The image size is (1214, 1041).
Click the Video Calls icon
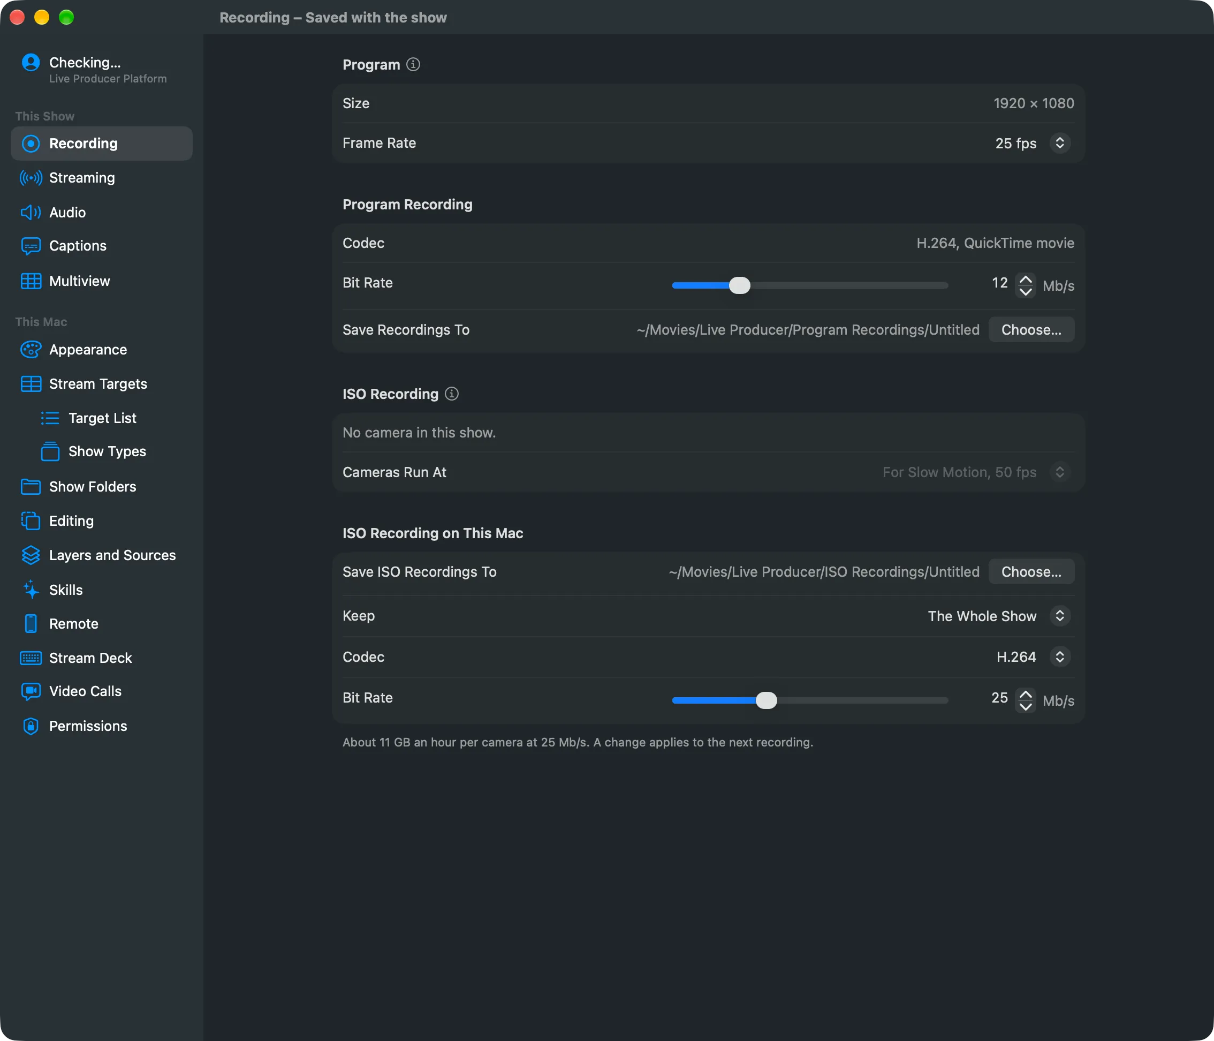click(31, 692)
